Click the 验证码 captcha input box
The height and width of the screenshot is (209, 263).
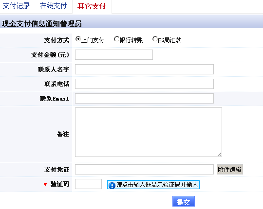click(x=88, y=184)
